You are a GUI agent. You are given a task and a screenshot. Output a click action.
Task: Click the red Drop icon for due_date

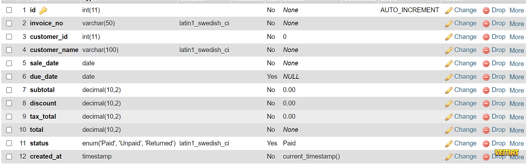pyautogui.click(x=486, y=77)
